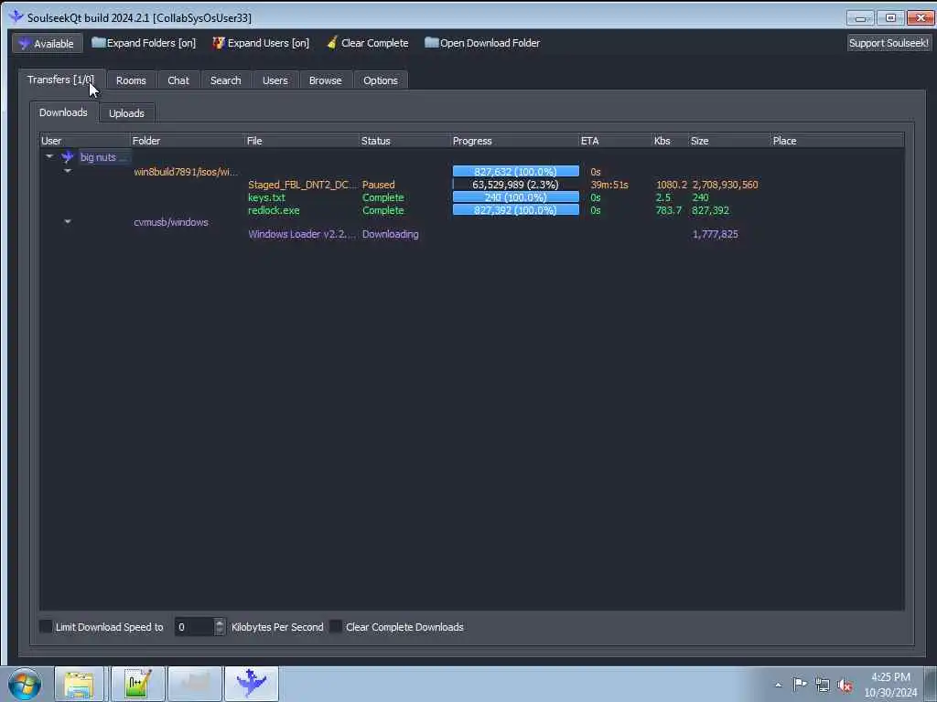Open the Users tab

(x=275, y=80)
